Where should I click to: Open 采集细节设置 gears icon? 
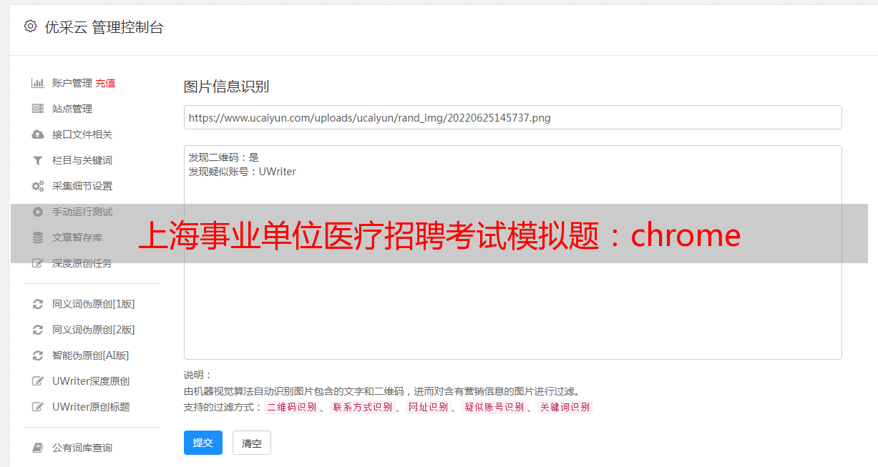pyautogui.click(x=38, y=186)
